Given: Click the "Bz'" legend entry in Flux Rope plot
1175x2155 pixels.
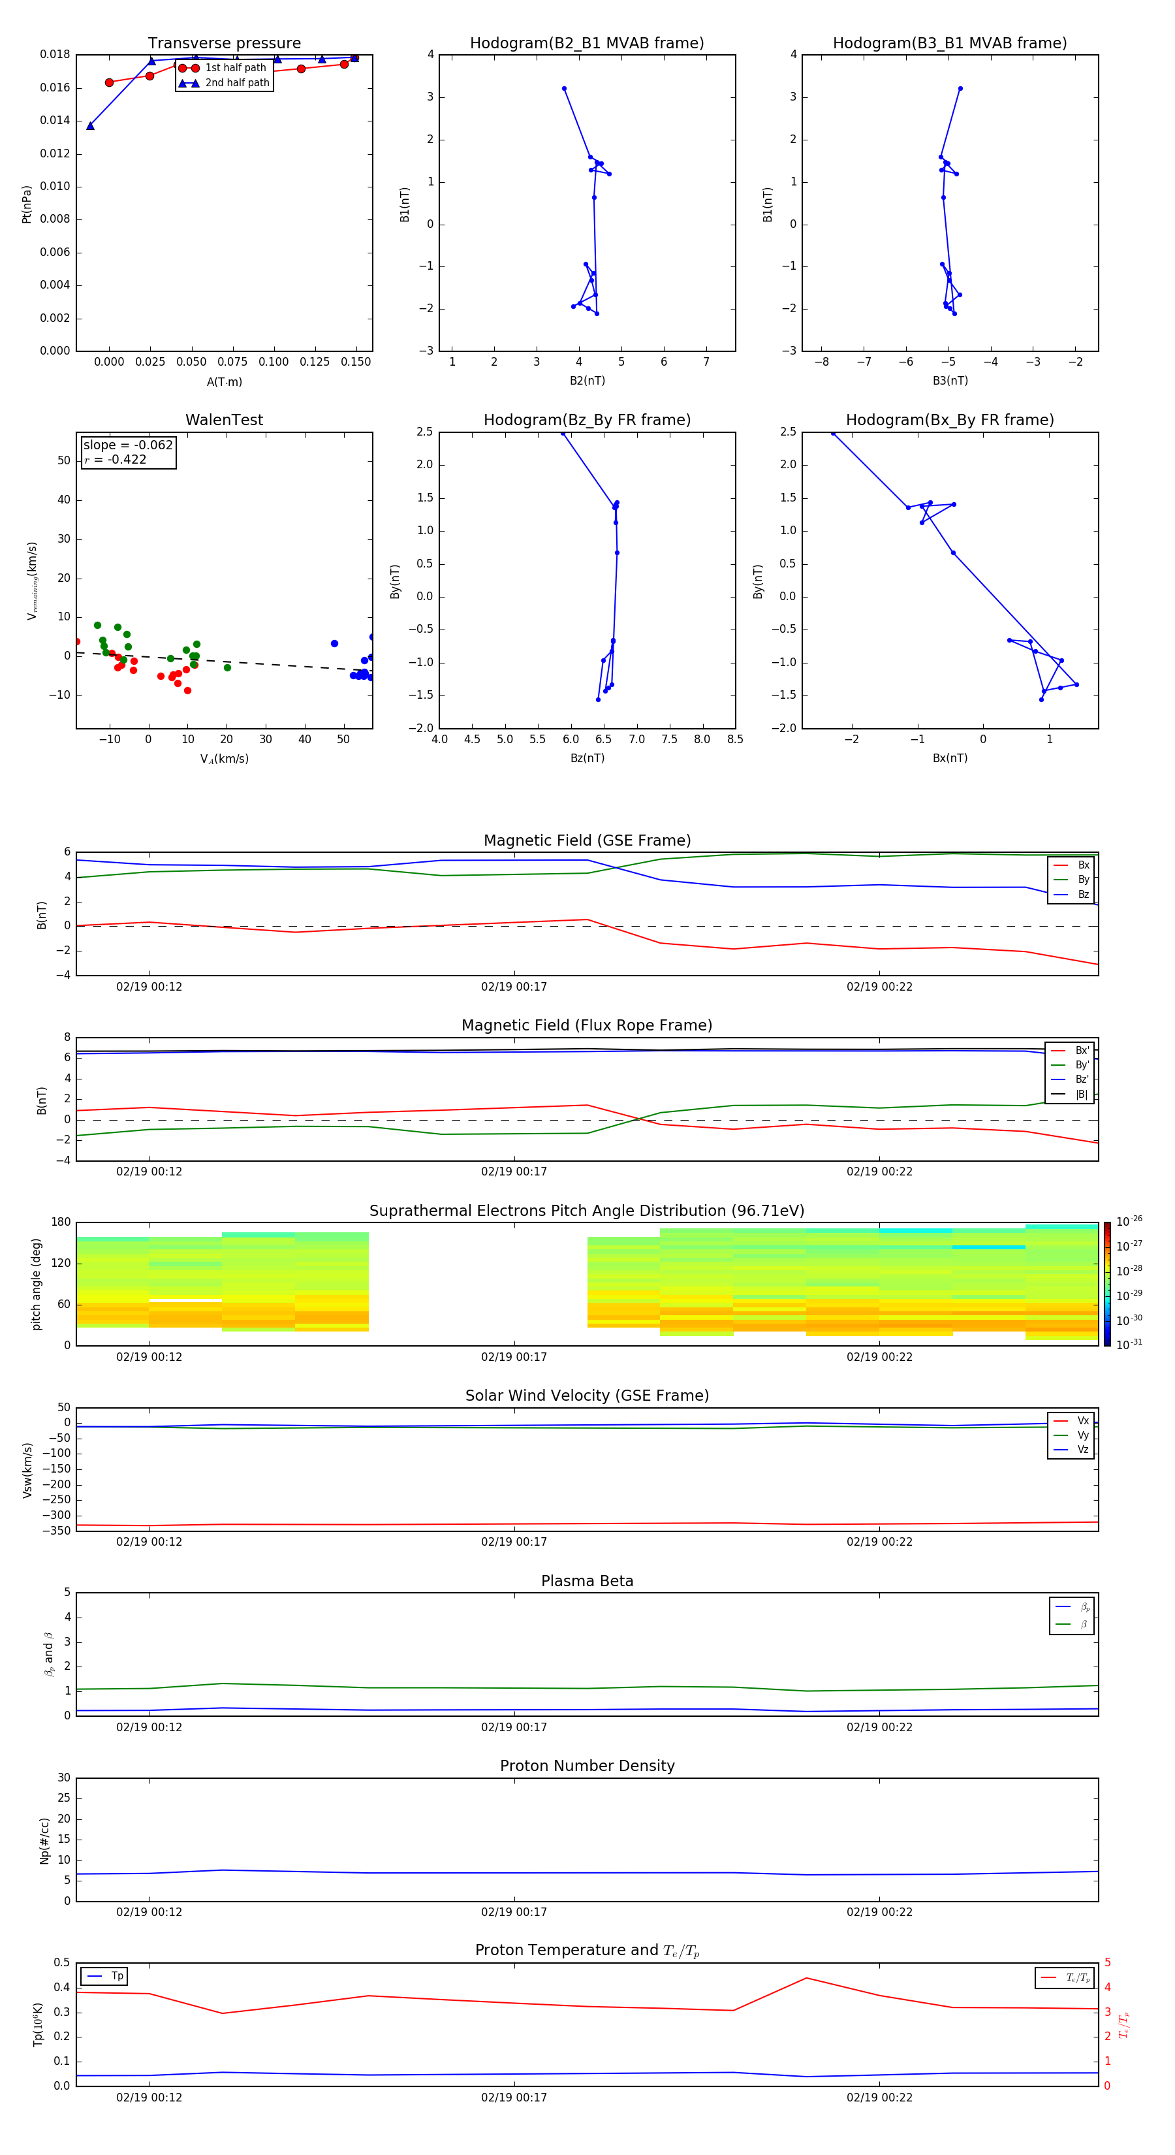Looking at the screenshot, I should click(1071, 1079).
